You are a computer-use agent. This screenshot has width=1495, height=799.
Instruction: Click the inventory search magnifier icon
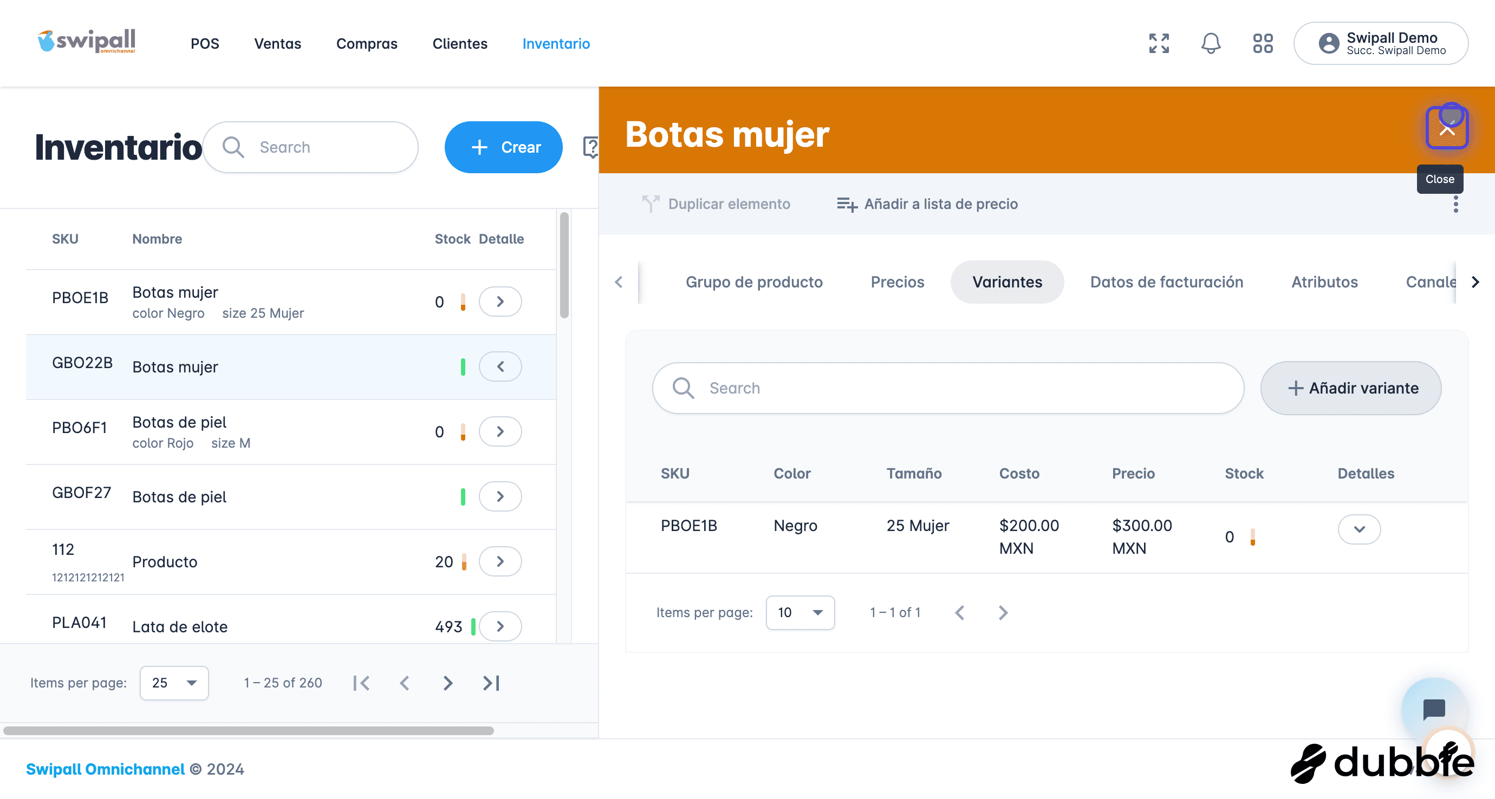click(233, 147)
